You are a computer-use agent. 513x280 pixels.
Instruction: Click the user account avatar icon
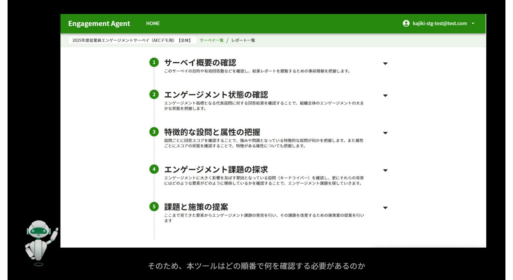click(406, 23)
